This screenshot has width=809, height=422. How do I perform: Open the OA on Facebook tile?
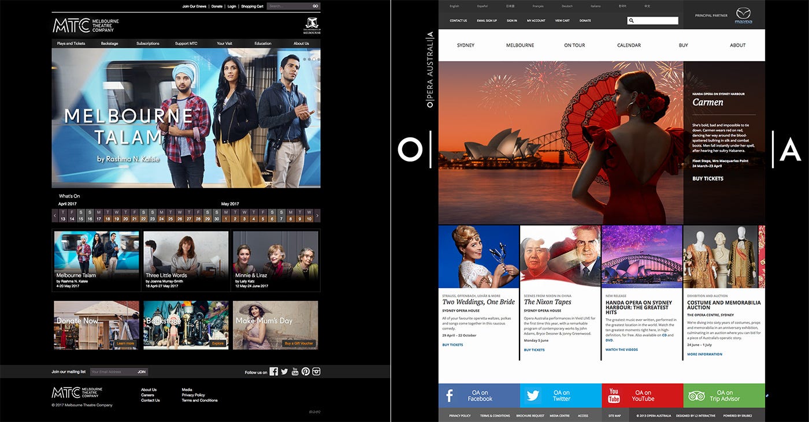(x=479, y=395)
